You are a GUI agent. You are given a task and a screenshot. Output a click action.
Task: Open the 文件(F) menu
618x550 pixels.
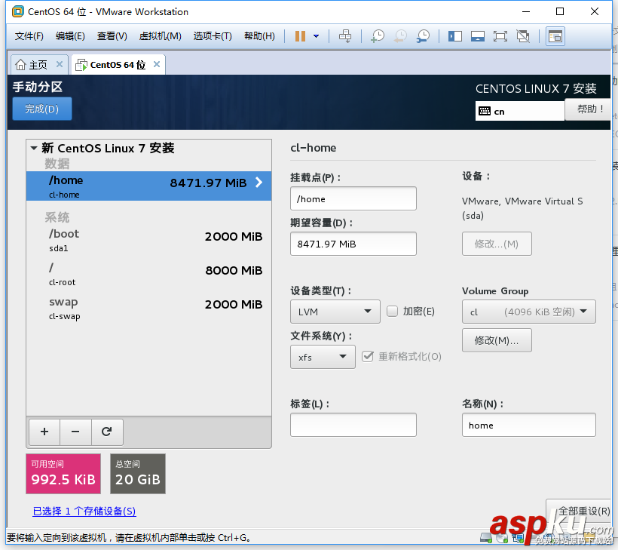pos(29,36)
